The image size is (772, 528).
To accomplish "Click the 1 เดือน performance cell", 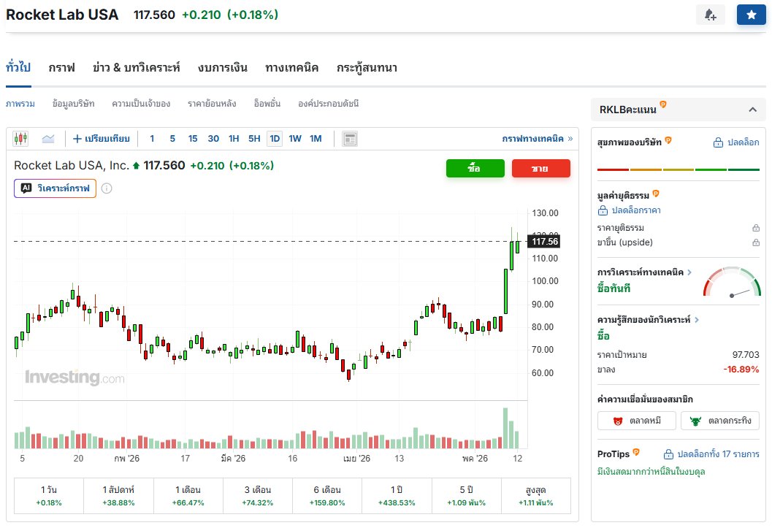I will pos(188,496).
